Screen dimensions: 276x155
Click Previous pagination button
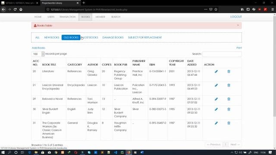pos(214,145)
